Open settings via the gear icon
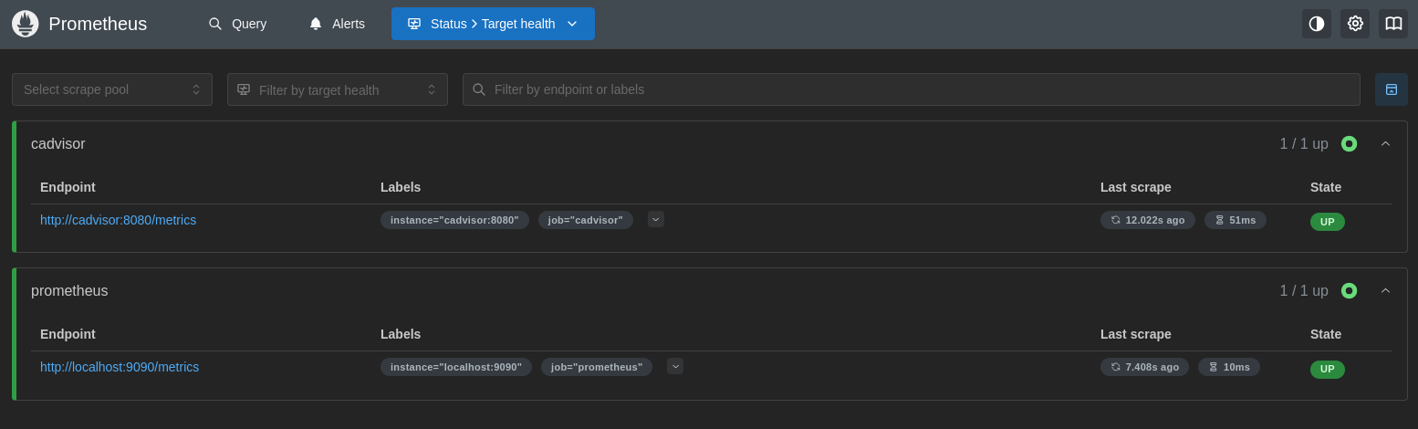The height and width of the screenshot is (429, 1418). pos(1355,24)
